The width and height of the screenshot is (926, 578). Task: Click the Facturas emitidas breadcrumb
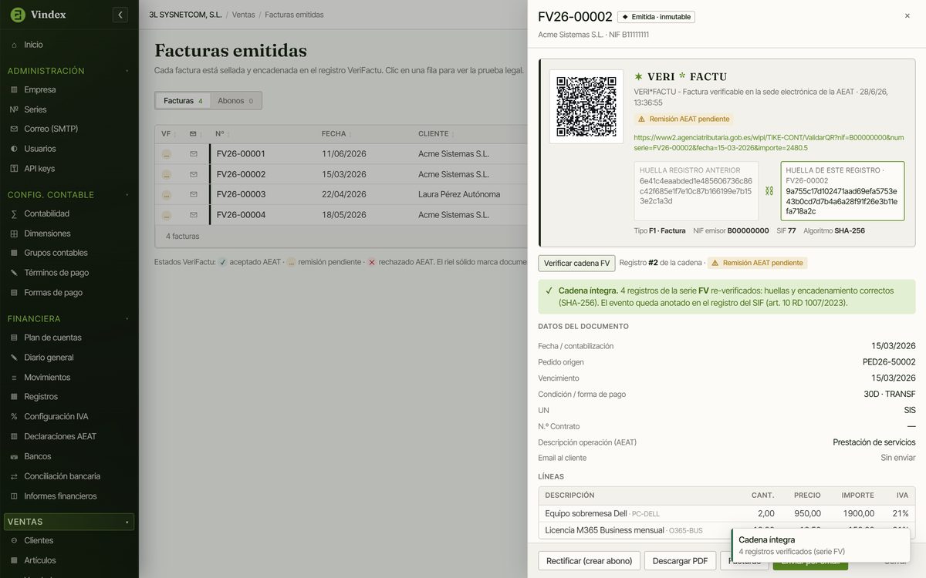(x=294, y=15)
